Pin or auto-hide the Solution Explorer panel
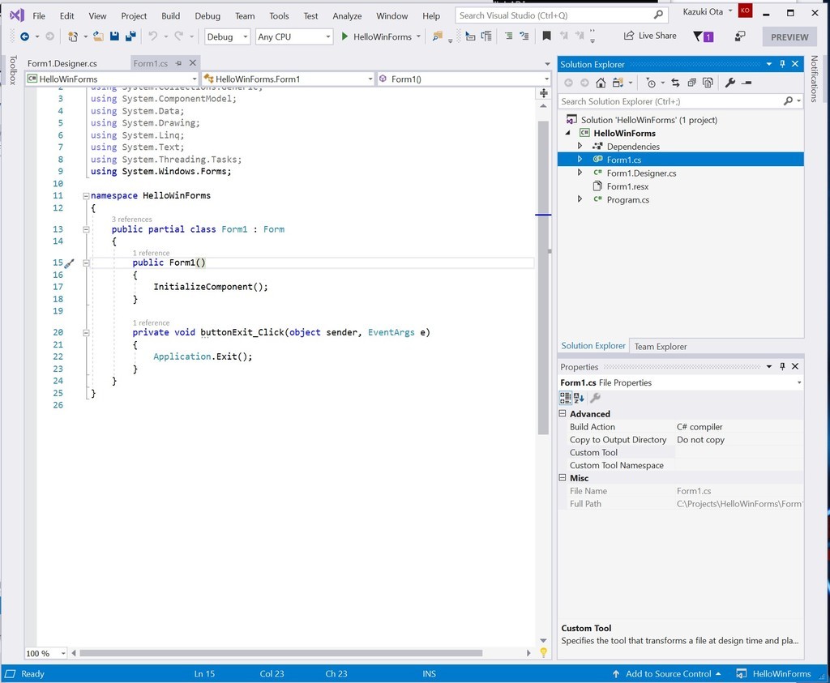Image resolution: width=830 pixels, height=683 pixels. coord(782,64)
